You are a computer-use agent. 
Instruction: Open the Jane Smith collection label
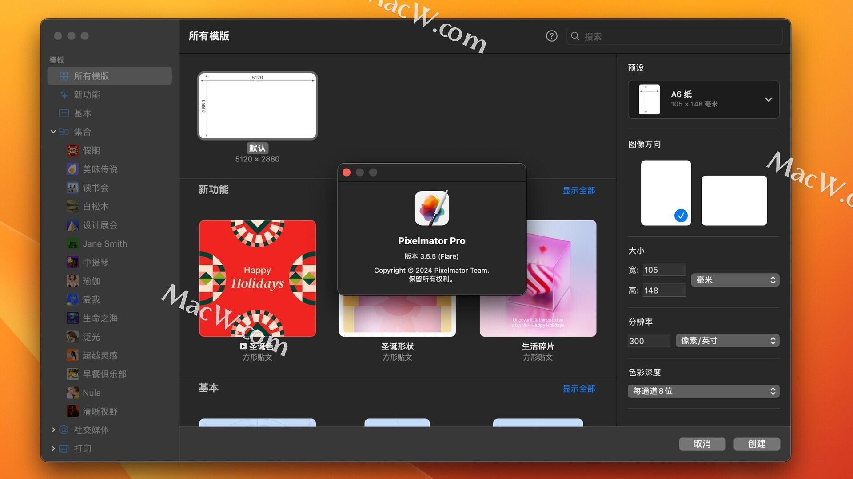(105, 243)
